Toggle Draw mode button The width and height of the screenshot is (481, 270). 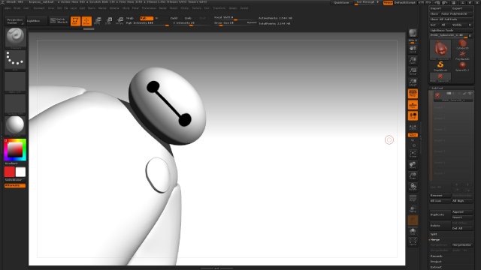click(x=87, y=21)
